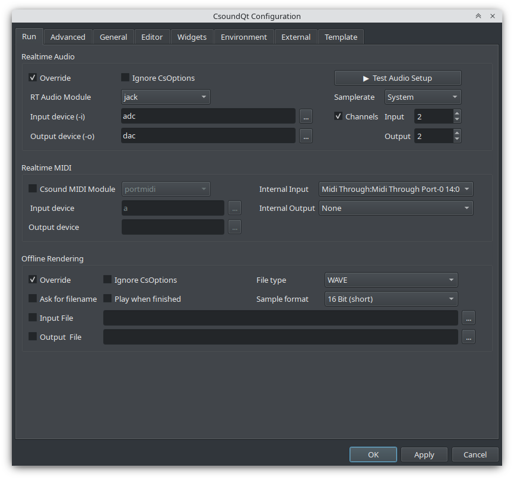Open the Internal Input MIDI dropdown
The width and height of the screenshot is (514, 480).
[x=396, y=190]
